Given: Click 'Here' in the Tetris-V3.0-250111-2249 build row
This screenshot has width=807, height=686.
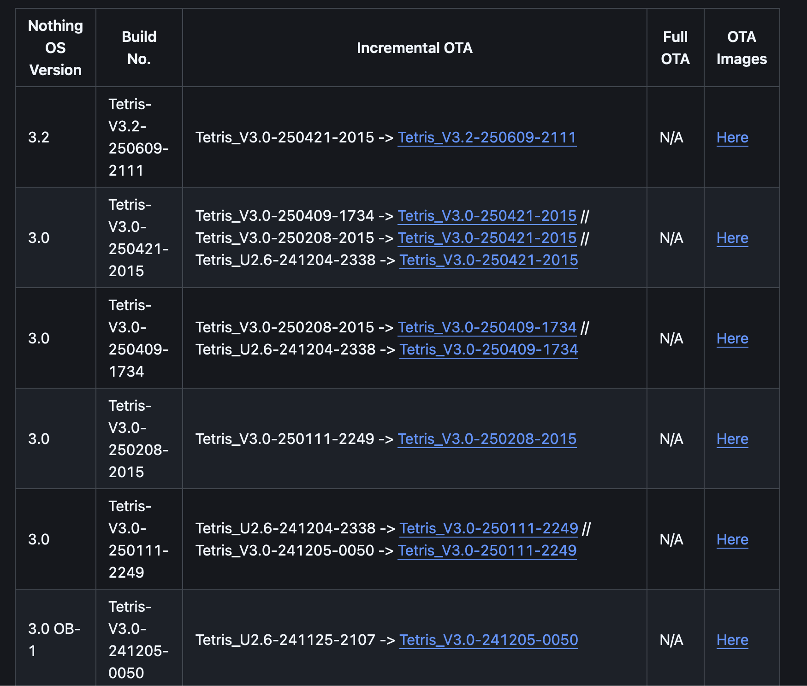Looking at the screenshot, I should [732, 539].
